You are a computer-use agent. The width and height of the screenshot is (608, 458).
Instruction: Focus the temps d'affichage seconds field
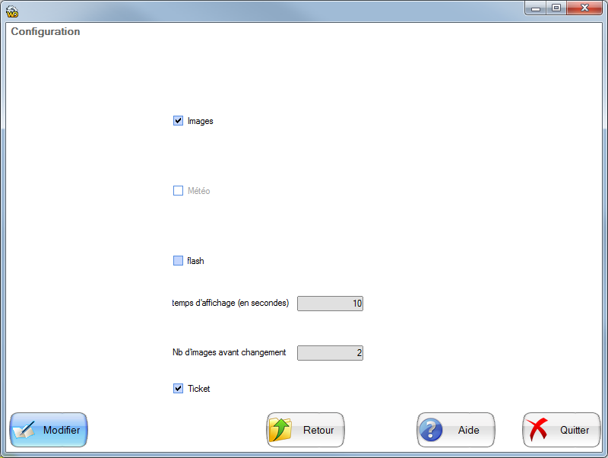(330, 304)
